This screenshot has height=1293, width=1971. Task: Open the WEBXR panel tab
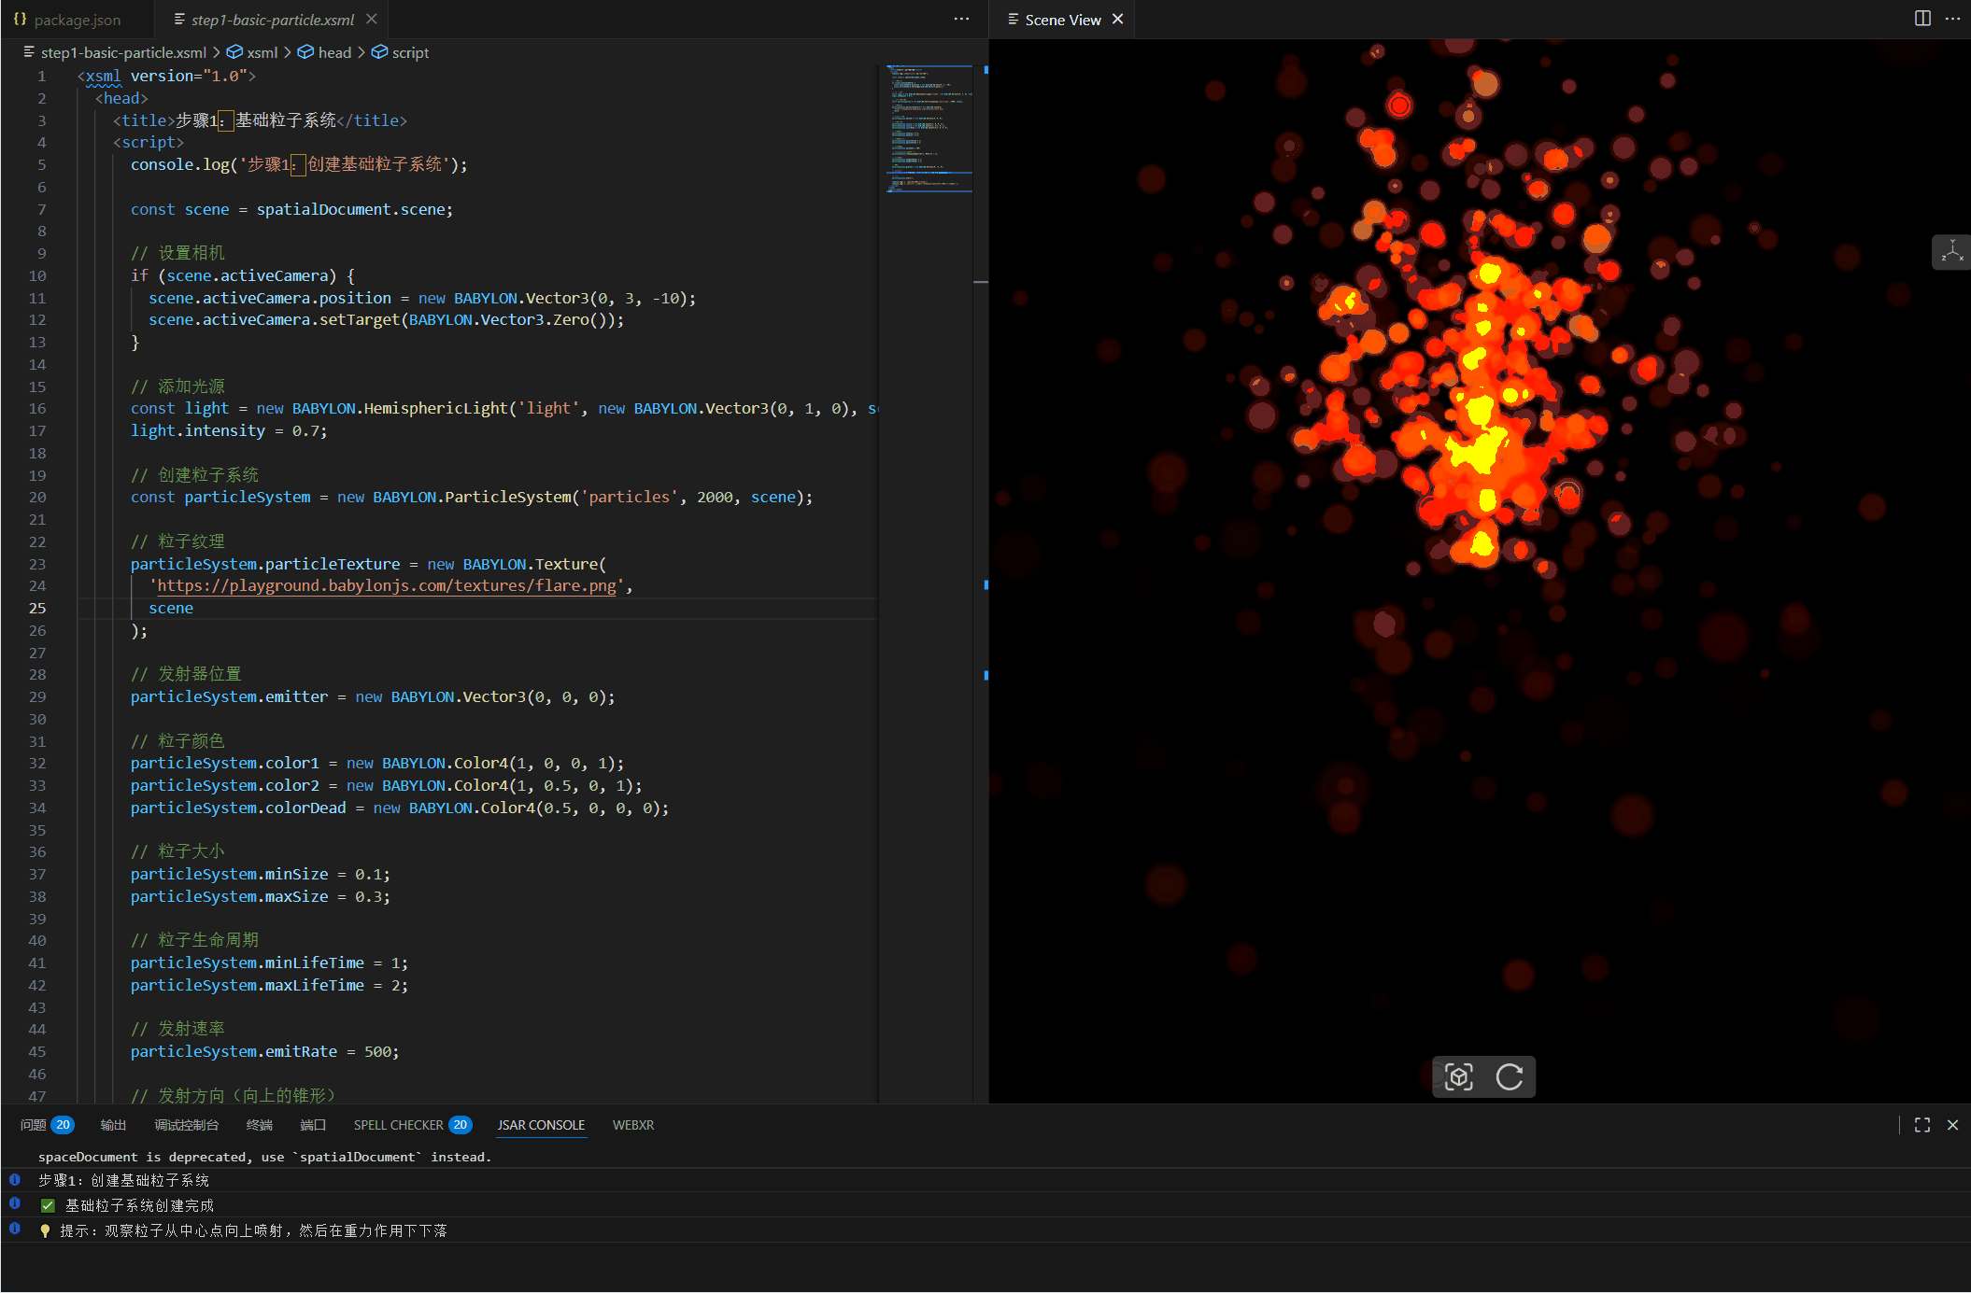coord(633,1125)
